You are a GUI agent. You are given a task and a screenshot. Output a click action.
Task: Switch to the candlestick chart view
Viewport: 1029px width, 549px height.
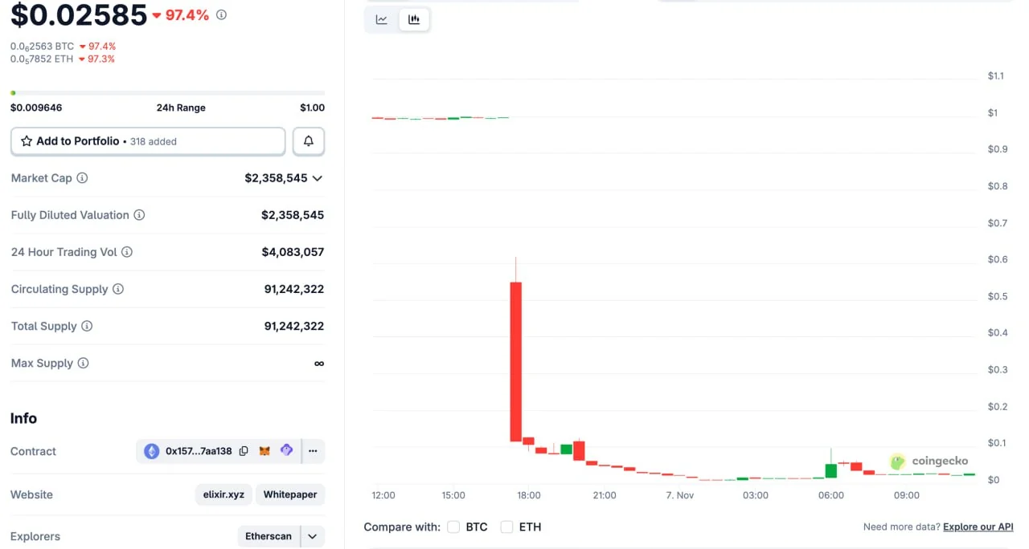[414, 20]
